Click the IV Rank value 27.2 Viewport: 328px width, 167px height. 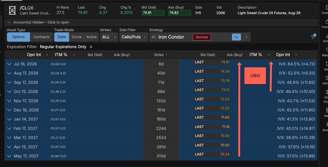60,13
